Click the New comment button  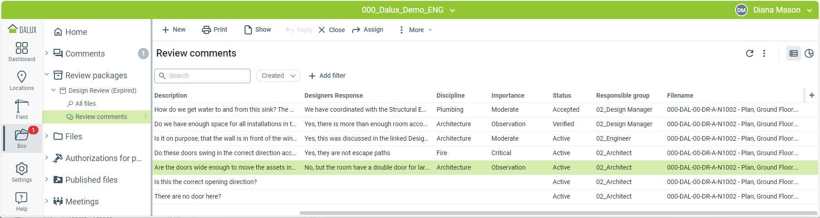tap(173, 30)
